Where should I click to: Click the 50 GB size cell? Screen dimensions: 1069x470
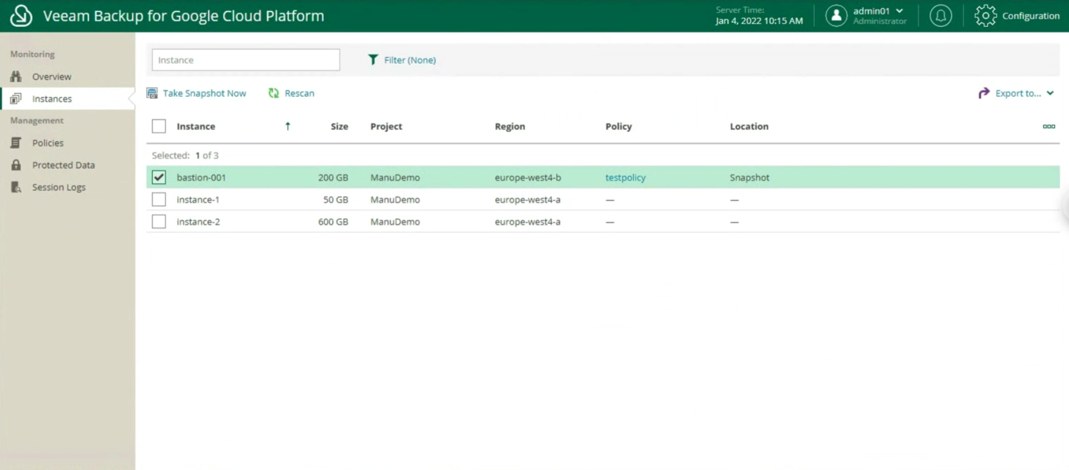[336, 199]
